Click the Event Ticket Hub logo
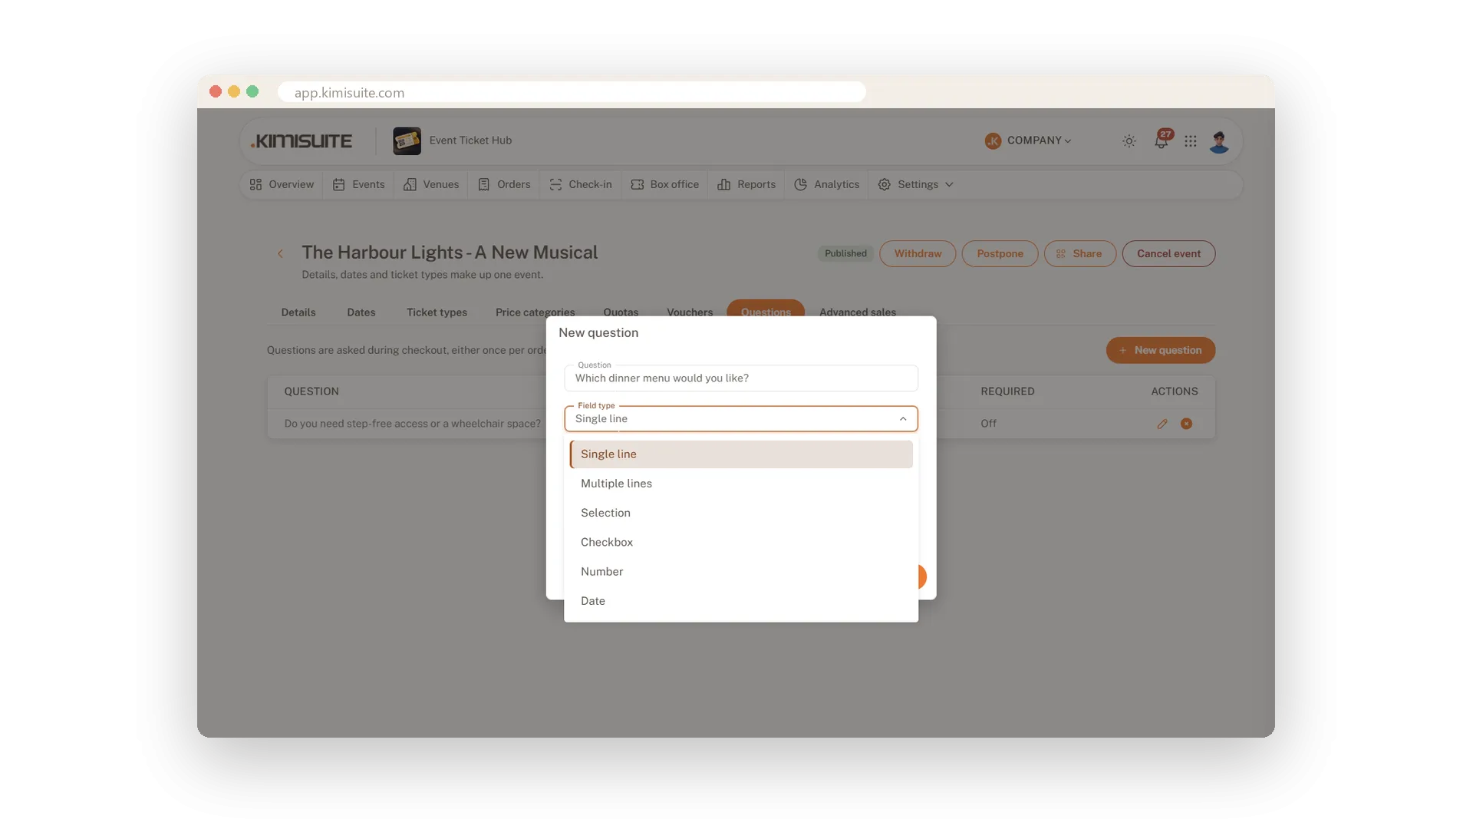 point(407,140)
